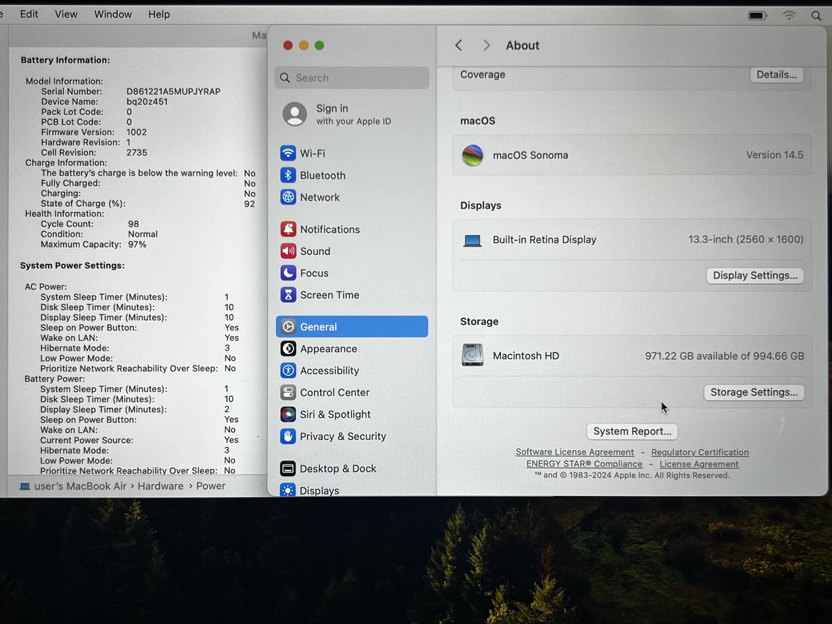Image resolution: width=832 pixels, height=624 pixels.
Task: Click the Built-in Retina Display laptop icon
Action: pos(473,240)
